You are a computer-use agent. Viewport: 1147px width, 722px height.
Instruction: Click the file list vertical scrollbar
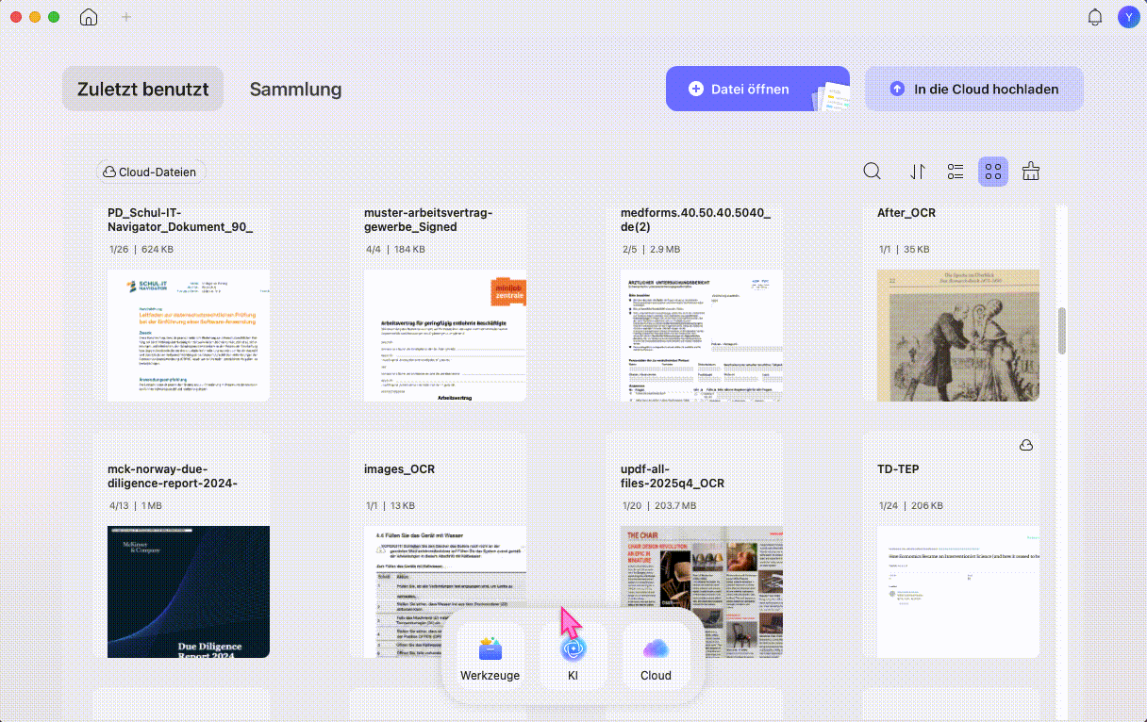point(1062,331)
